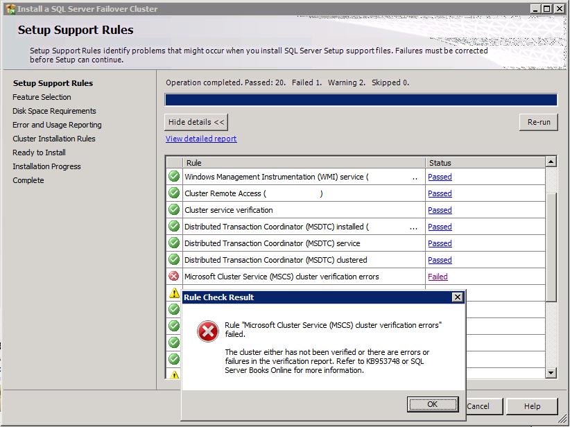Screen dimensions: 570x427
Task: Select Disk Space Requirements step in sidebar
Action: click(x=54, y=111)
